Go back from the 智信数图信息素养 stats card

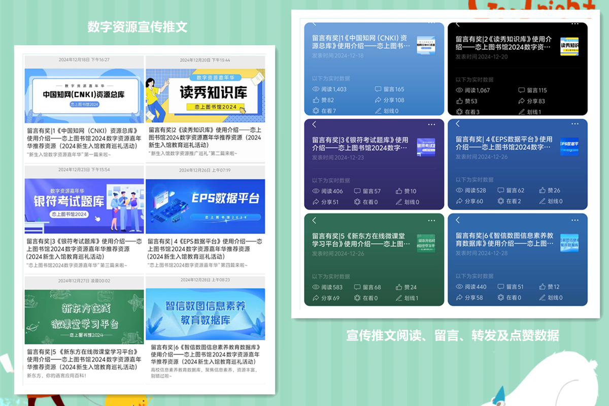(x=458, y=220)
